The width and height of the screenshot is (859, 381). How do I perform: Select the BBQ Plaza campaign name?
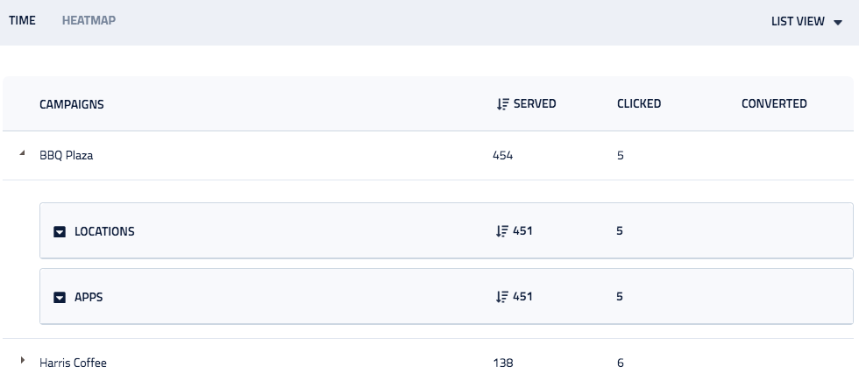(x=67, y=156)
